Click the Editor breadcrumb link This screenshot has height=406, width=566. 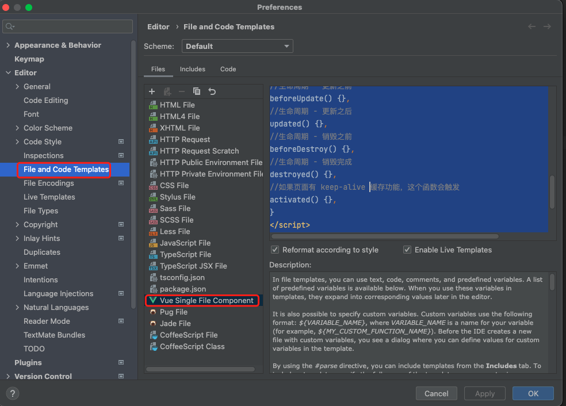click(x=158, y=26)
